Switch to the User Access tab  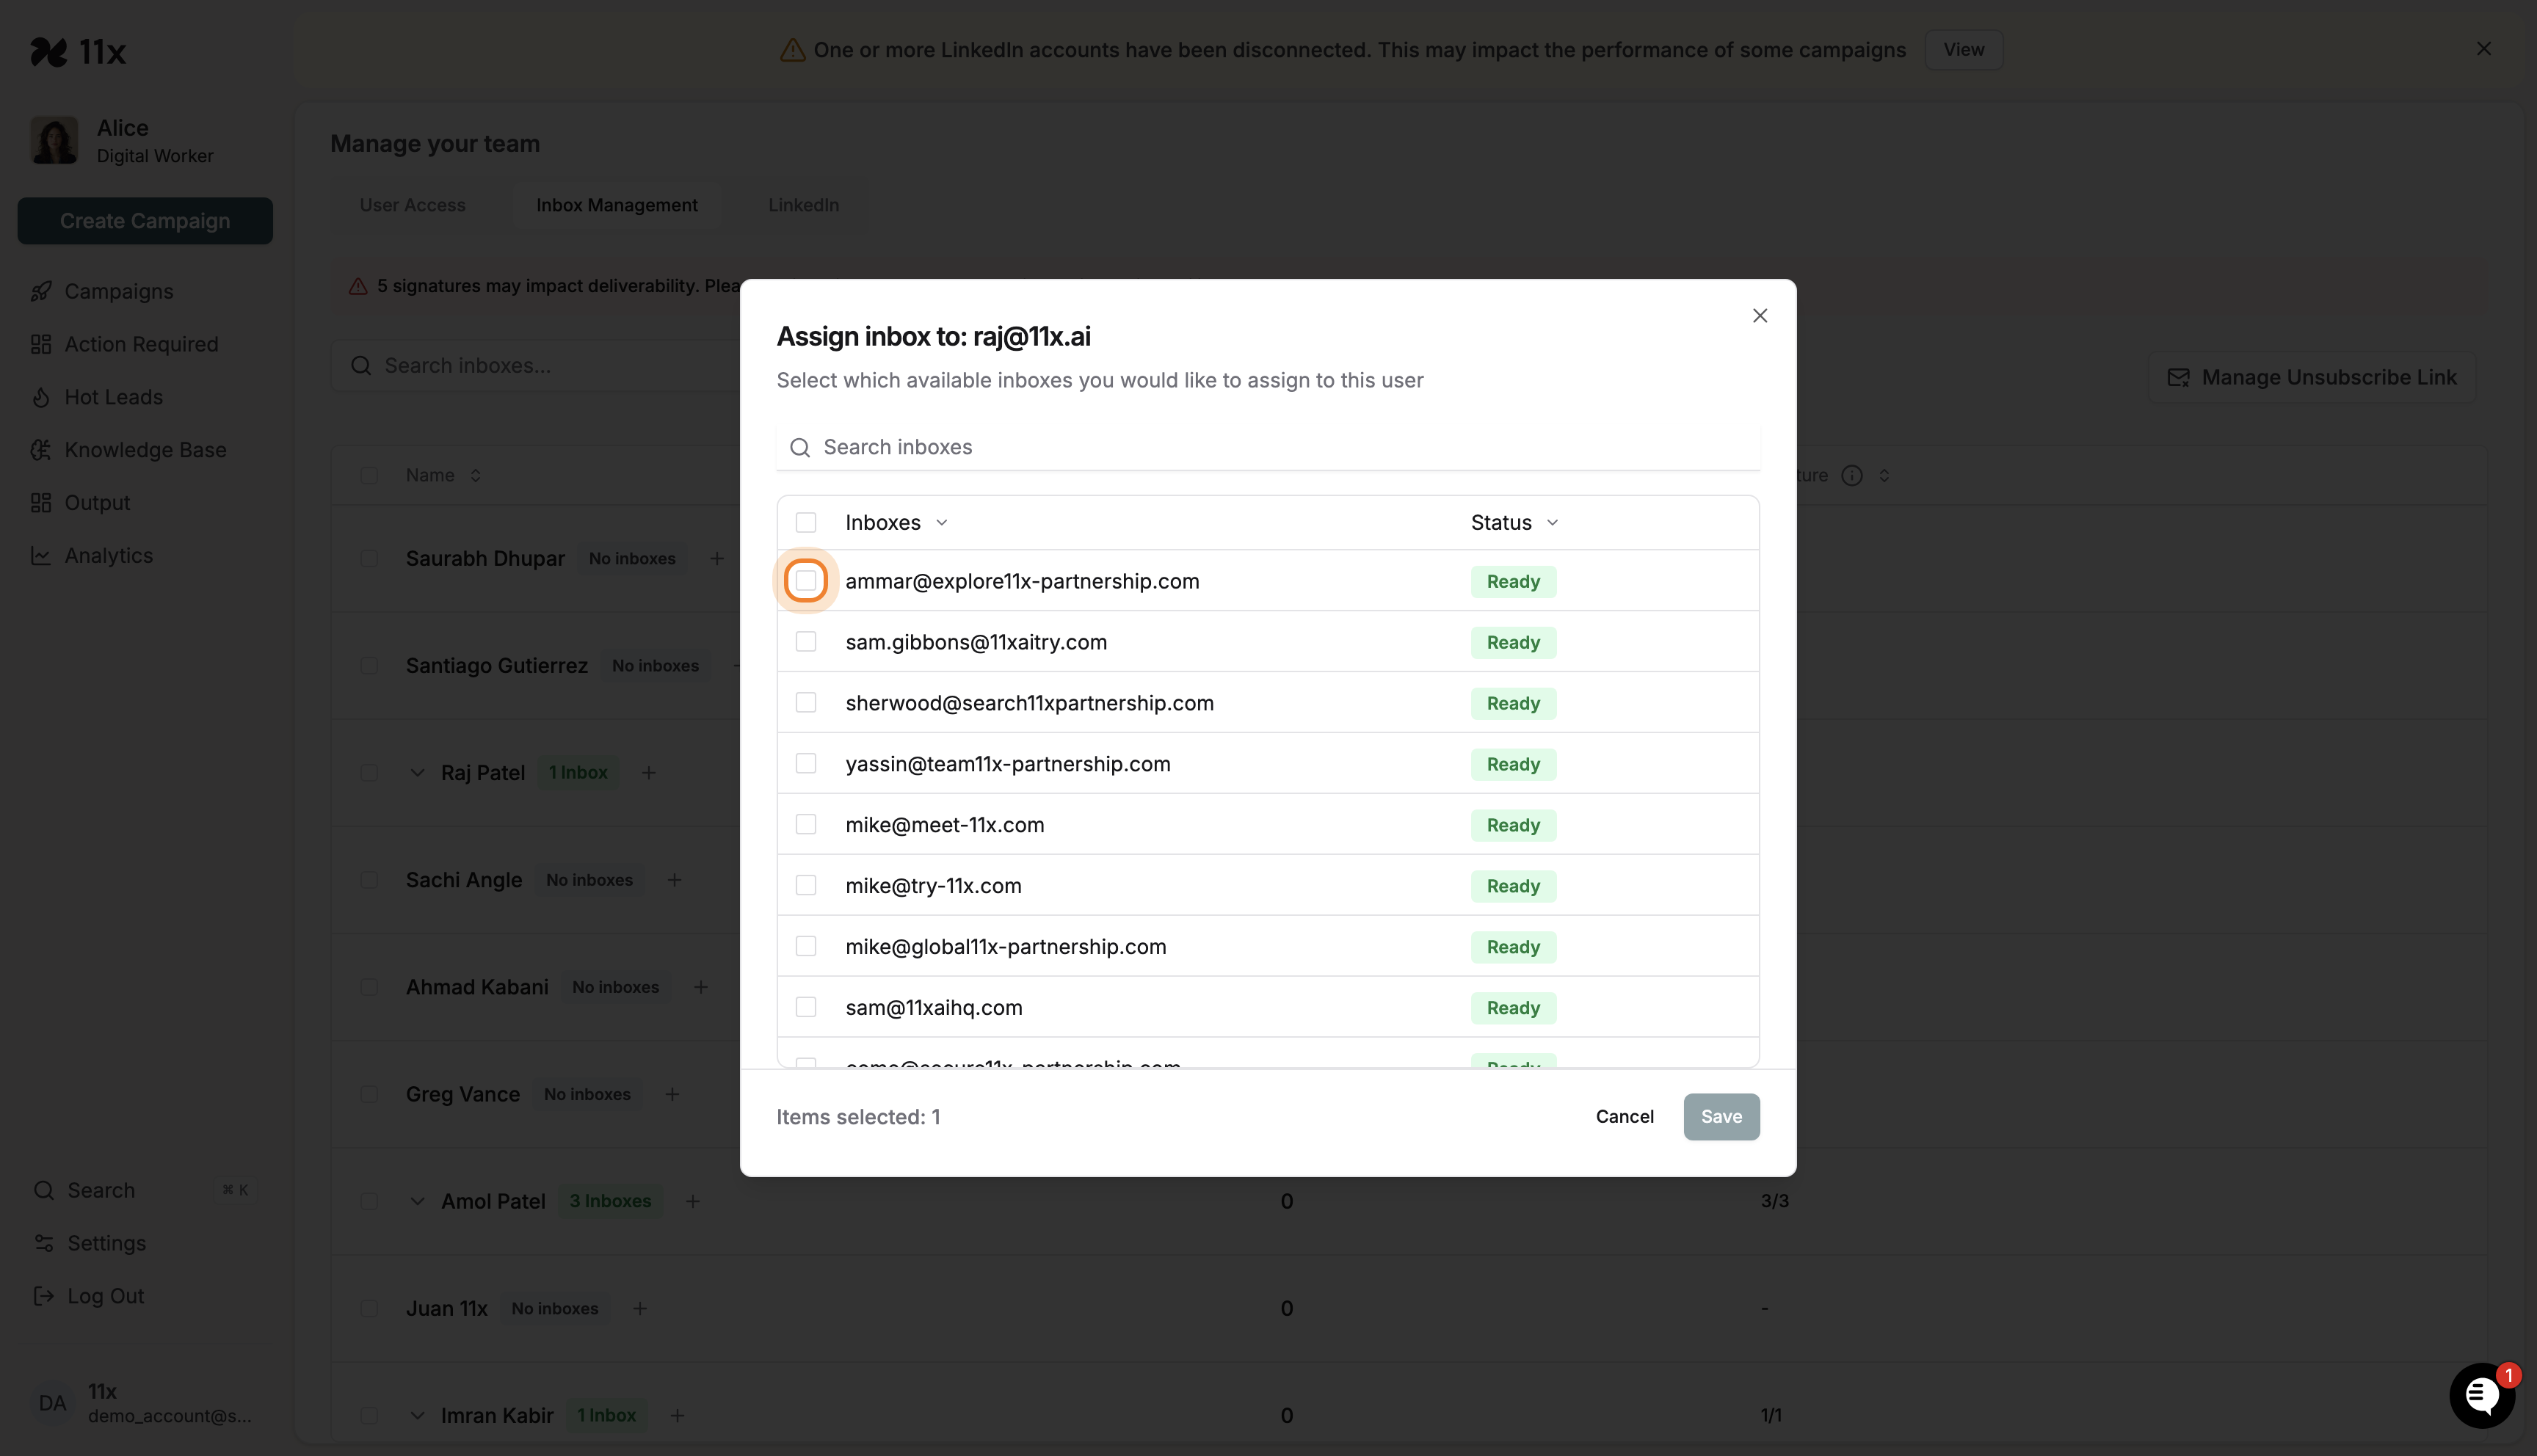tap(412, 204)
